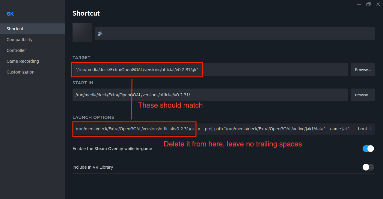
Task: Close the shortcut properties window
Action: click(x=378, y=4)
